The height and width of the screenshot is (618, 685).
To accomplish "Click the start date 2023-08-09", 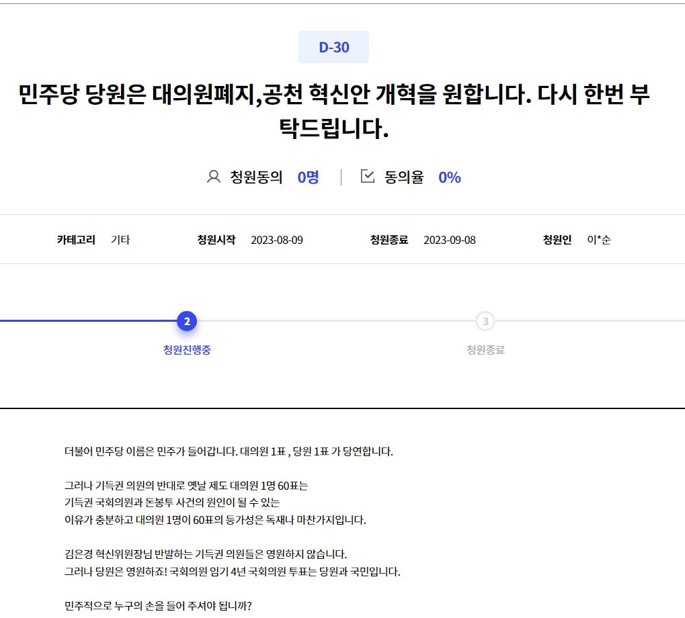I will (x=276, y=240).
